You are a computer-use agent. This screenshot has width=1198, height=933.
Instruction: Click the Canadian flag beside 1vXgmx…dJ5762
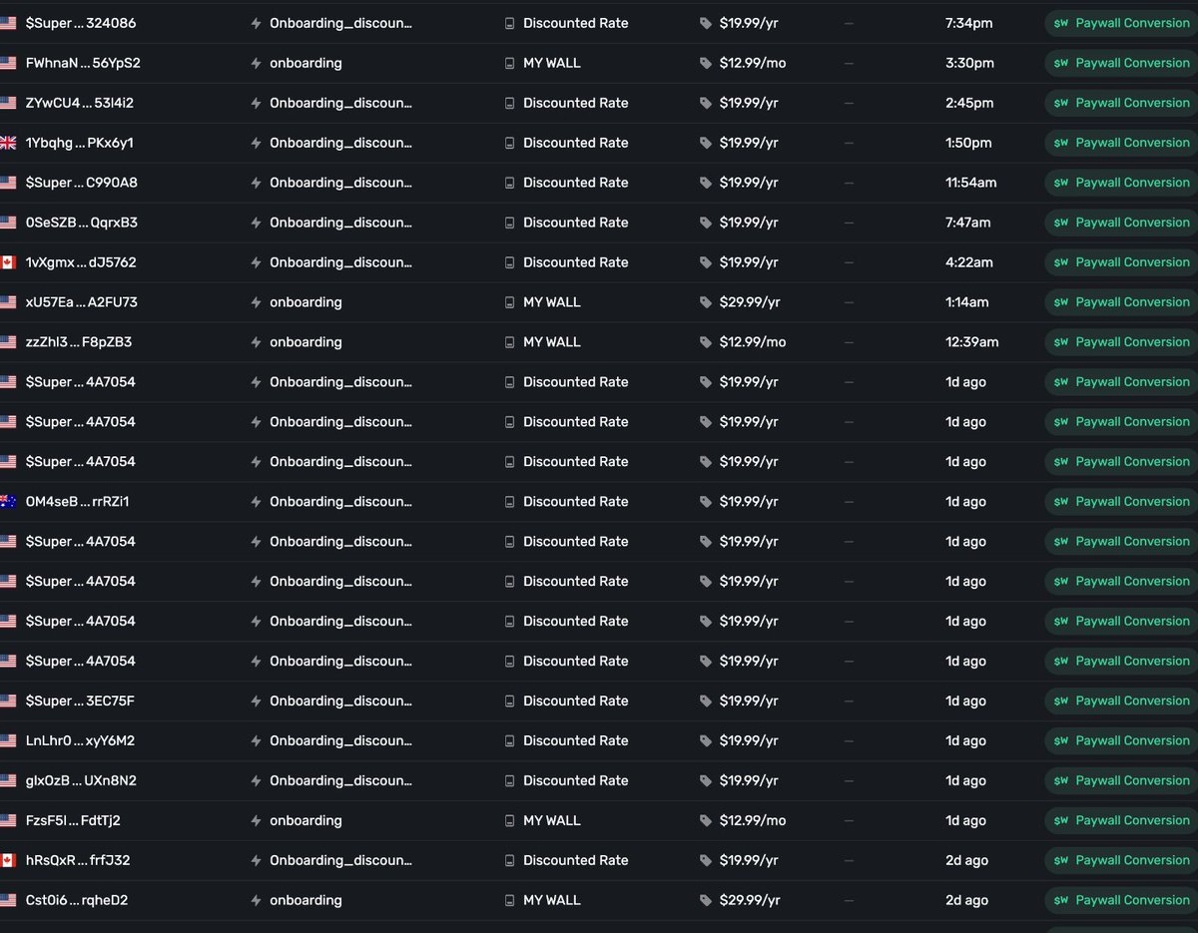coord(8,262)
